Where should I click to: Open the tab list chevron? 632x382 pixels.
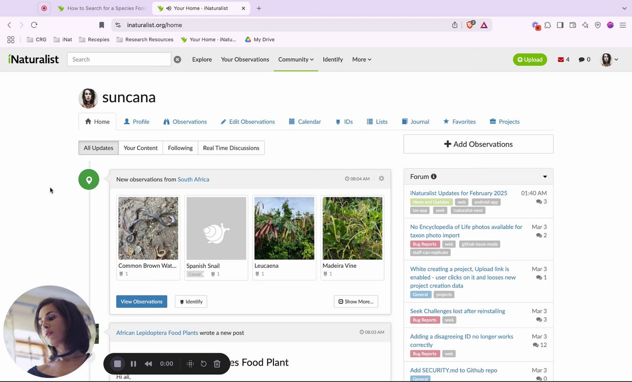point(624,8)
